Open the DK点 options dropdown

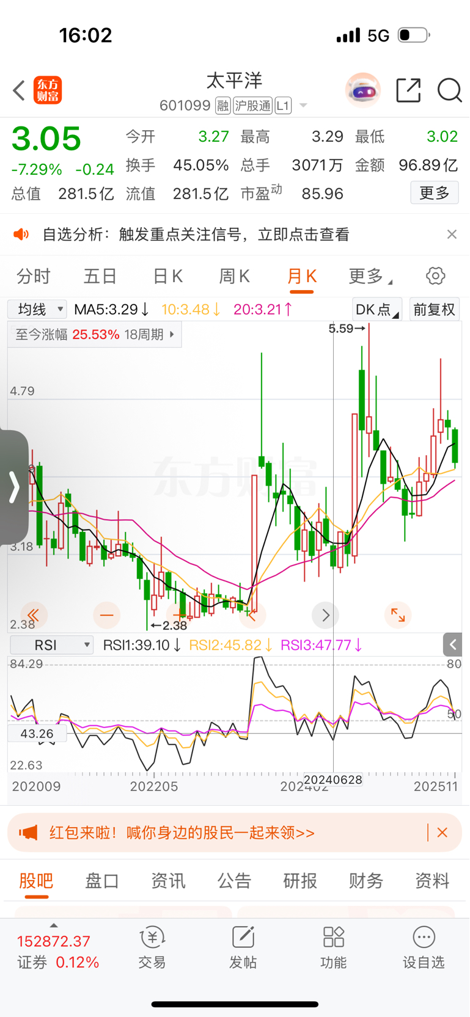(x=377, y=309)
